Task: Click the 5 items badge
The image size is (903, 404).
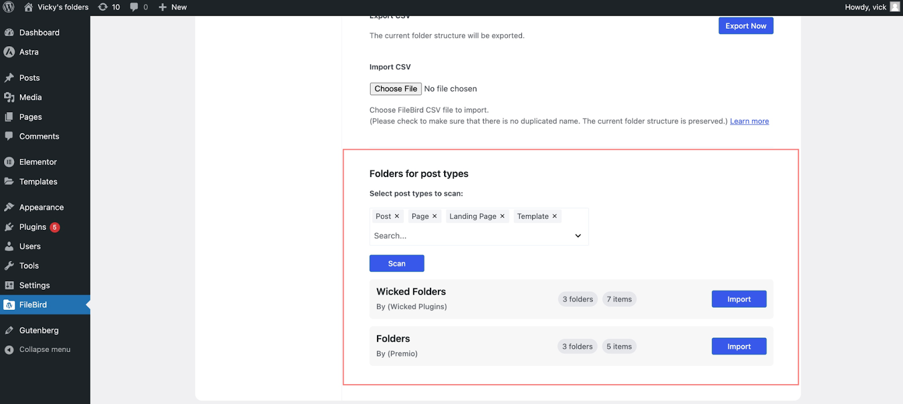Action: [x=619, y=347]
